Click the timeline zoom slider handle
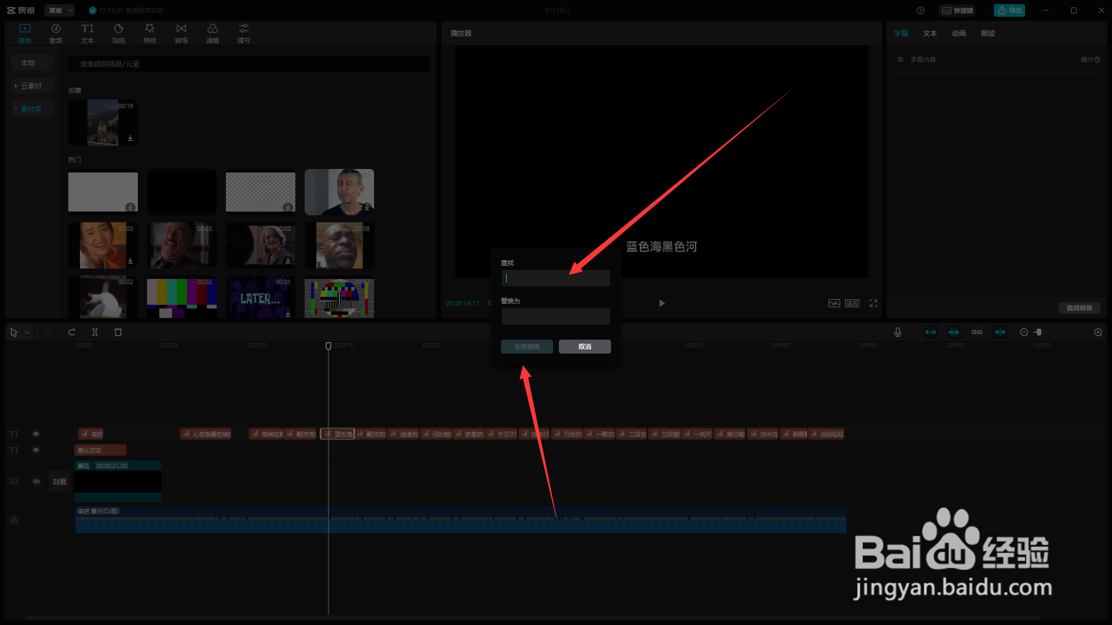The image size is (1112, 625). pyautogui.click(x=1038, y=332)
